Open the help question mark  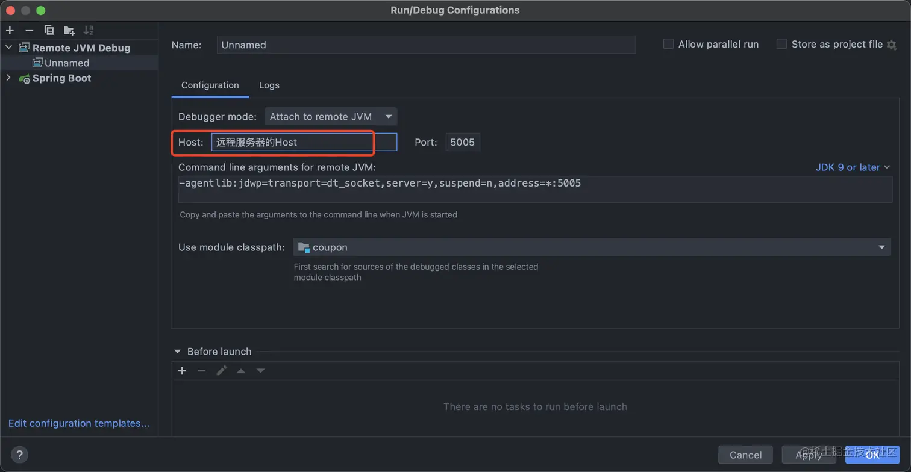pyautogui.click(x=19, y=455)
